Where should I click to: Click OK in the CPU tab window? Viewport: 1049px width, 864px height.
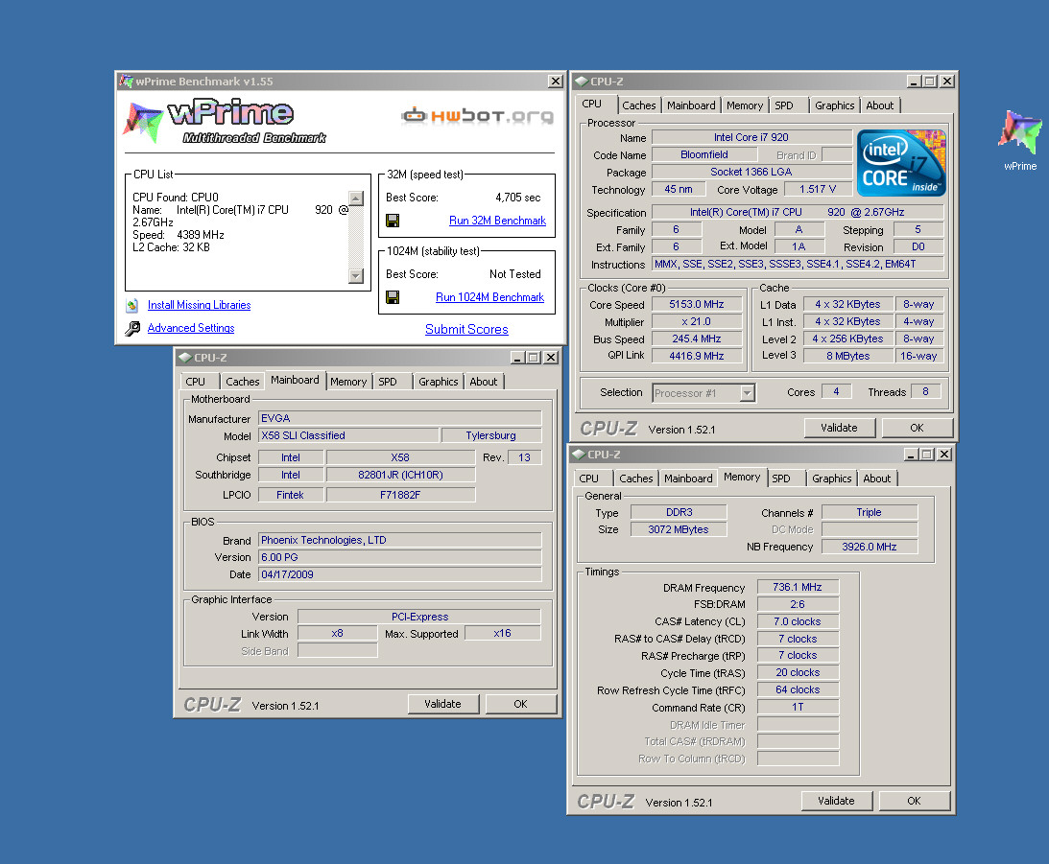coord(917,428)
